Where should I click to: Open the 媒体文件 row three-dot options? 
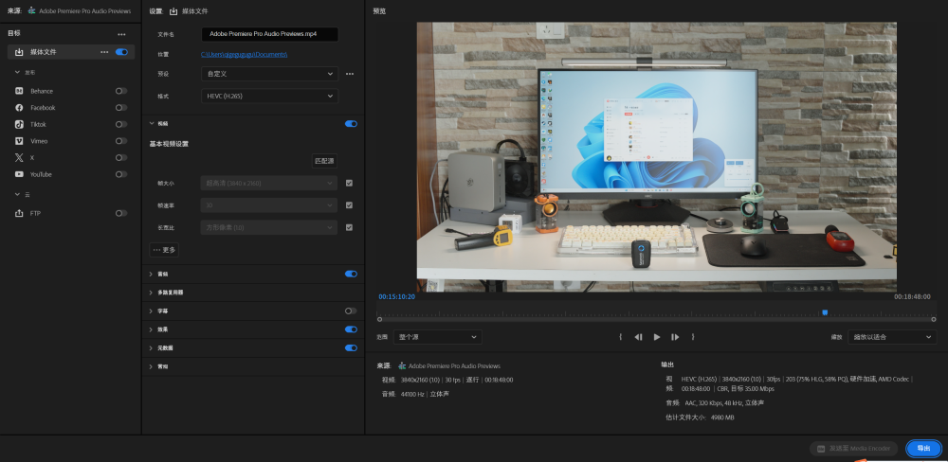point(104,52)
